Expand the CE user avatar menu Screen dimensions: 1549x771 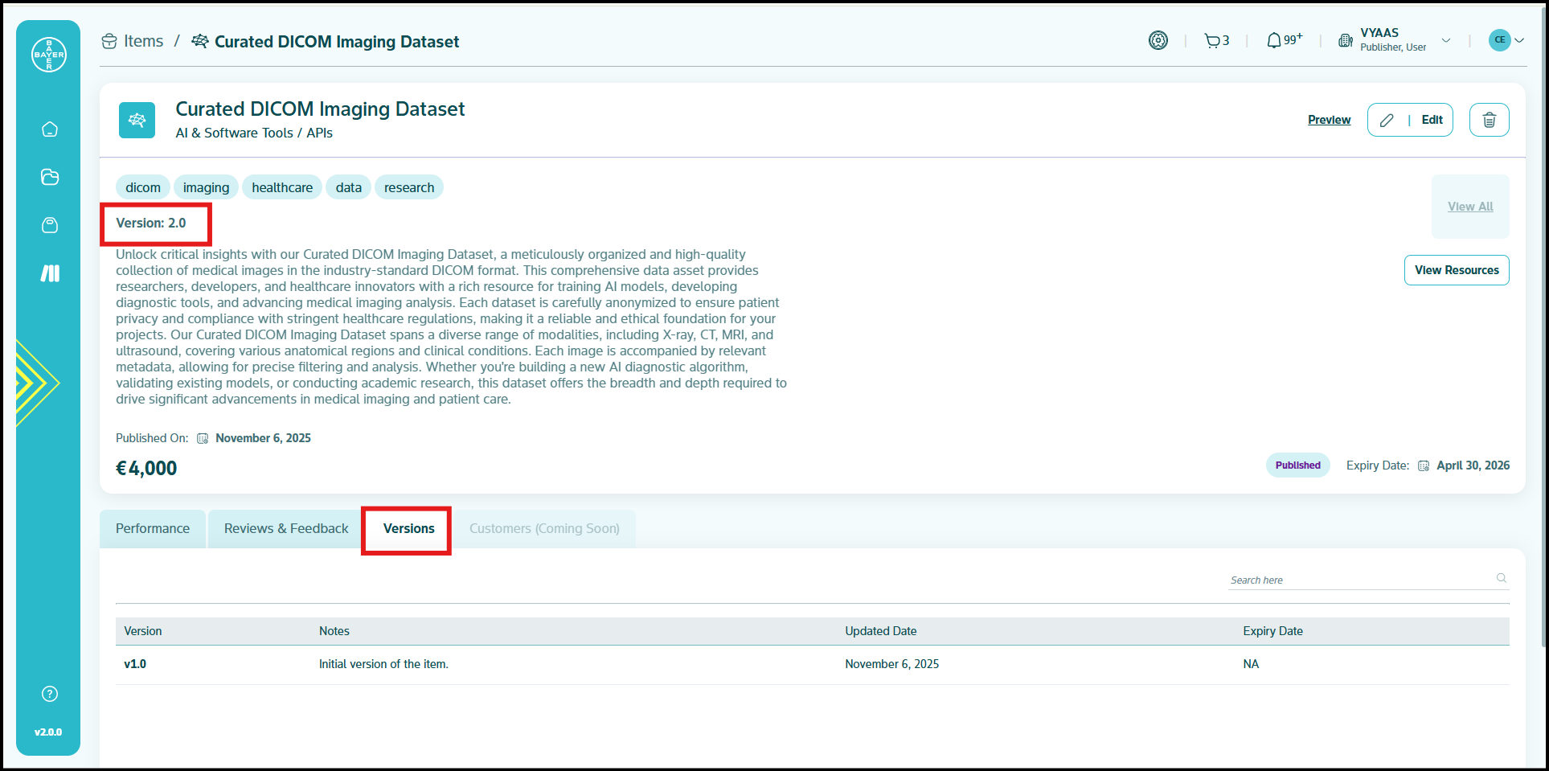[x=1506, y=40]
